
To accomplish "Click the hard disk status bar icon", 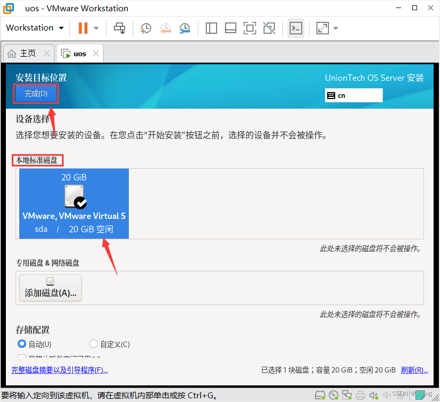I will coord(320,396).
